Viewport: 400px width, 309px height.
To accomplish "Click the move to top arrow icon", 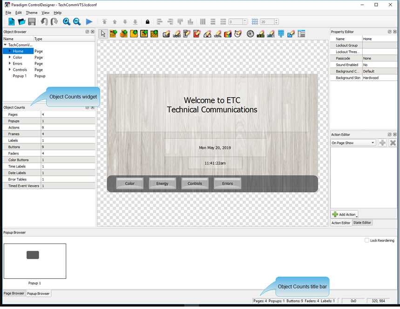I will click(x=105, y=22).
